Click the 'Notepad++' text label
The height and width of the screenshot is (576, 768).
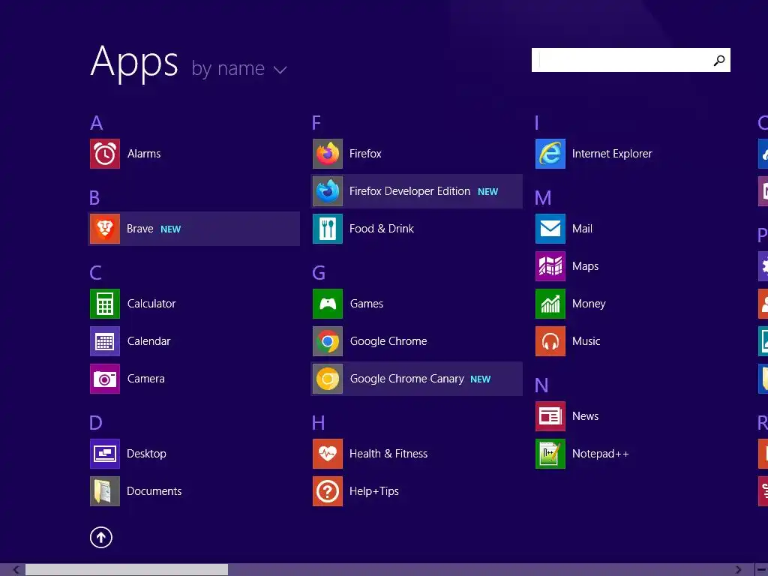click(601, 454)
